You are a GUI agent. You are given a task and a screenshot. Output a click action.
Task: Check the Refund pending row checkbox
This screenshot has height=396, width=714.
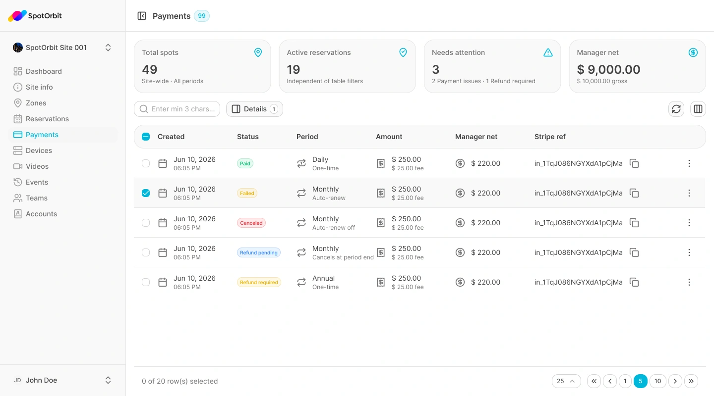point(146,252)
